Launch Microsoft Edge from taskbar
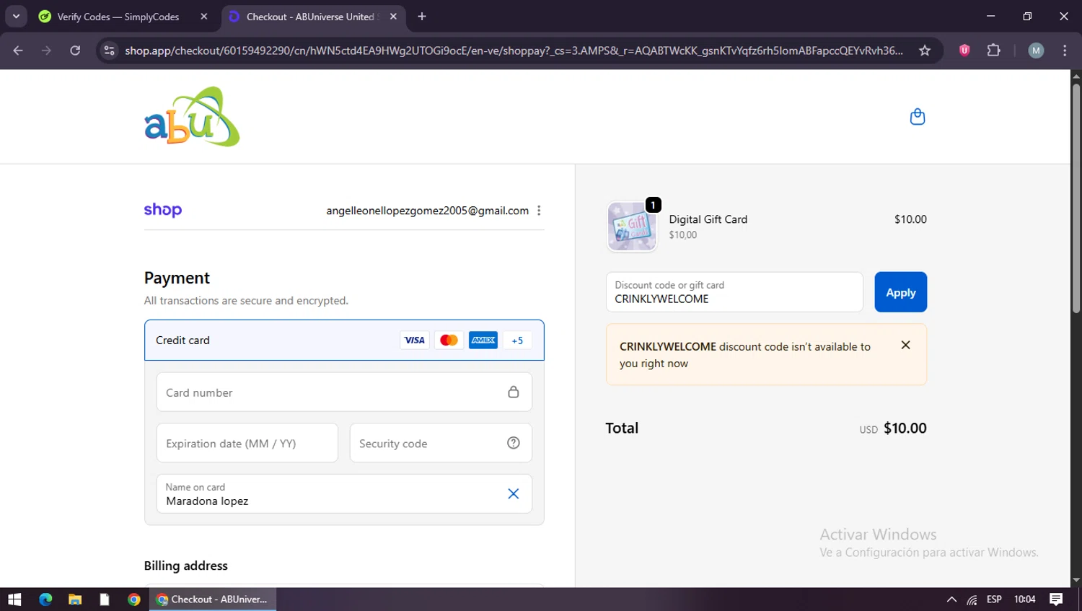Image resolution: width=1082 pixels, height=611 pixels. click(45, 599)
